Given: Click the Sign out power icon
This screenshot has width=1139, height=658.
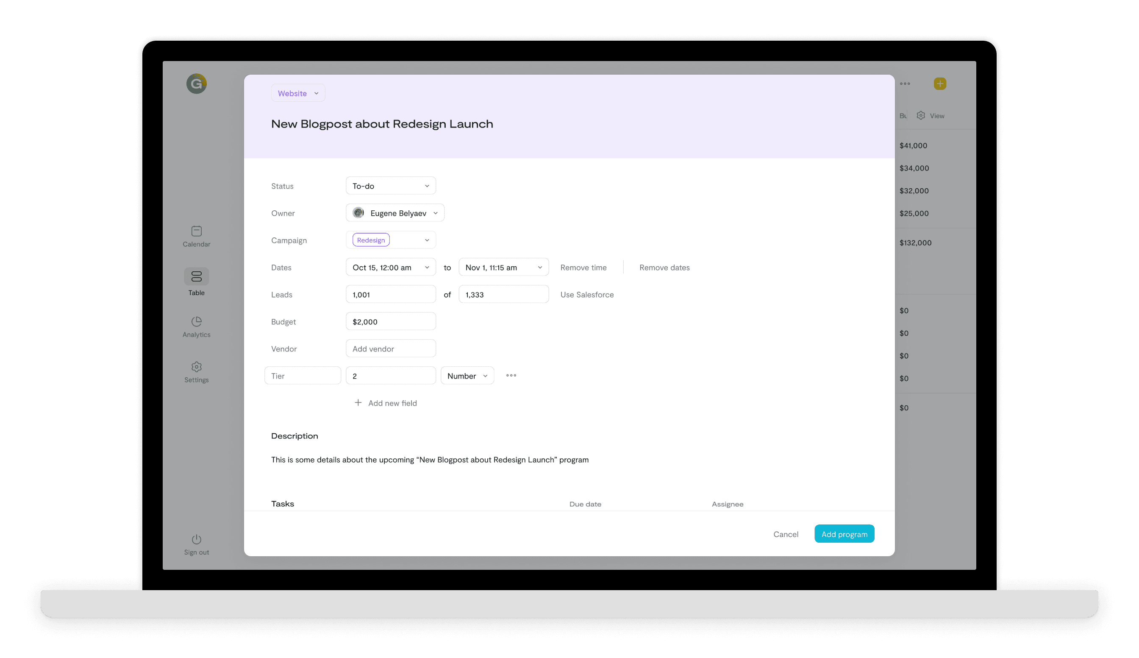Looking at the screenshot, I should [x=196, y=540].
